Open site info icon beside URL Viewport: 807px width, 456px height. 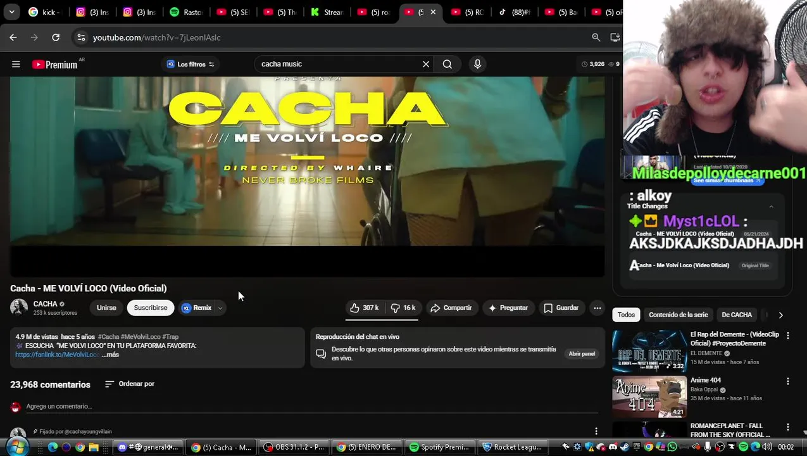[x=81, y=37]
